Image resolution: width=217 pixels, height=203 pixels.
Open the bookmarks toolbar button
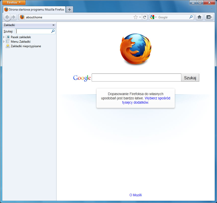click(209, 17)
